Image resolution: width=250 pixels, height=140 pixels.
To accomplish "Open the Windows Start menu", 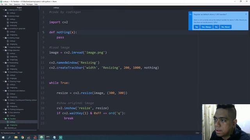I will tap(3, 137).
